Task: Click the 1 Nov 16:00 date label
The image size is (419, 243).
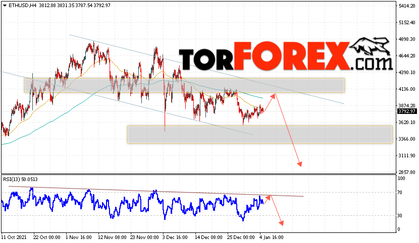Action: (79, 237)
